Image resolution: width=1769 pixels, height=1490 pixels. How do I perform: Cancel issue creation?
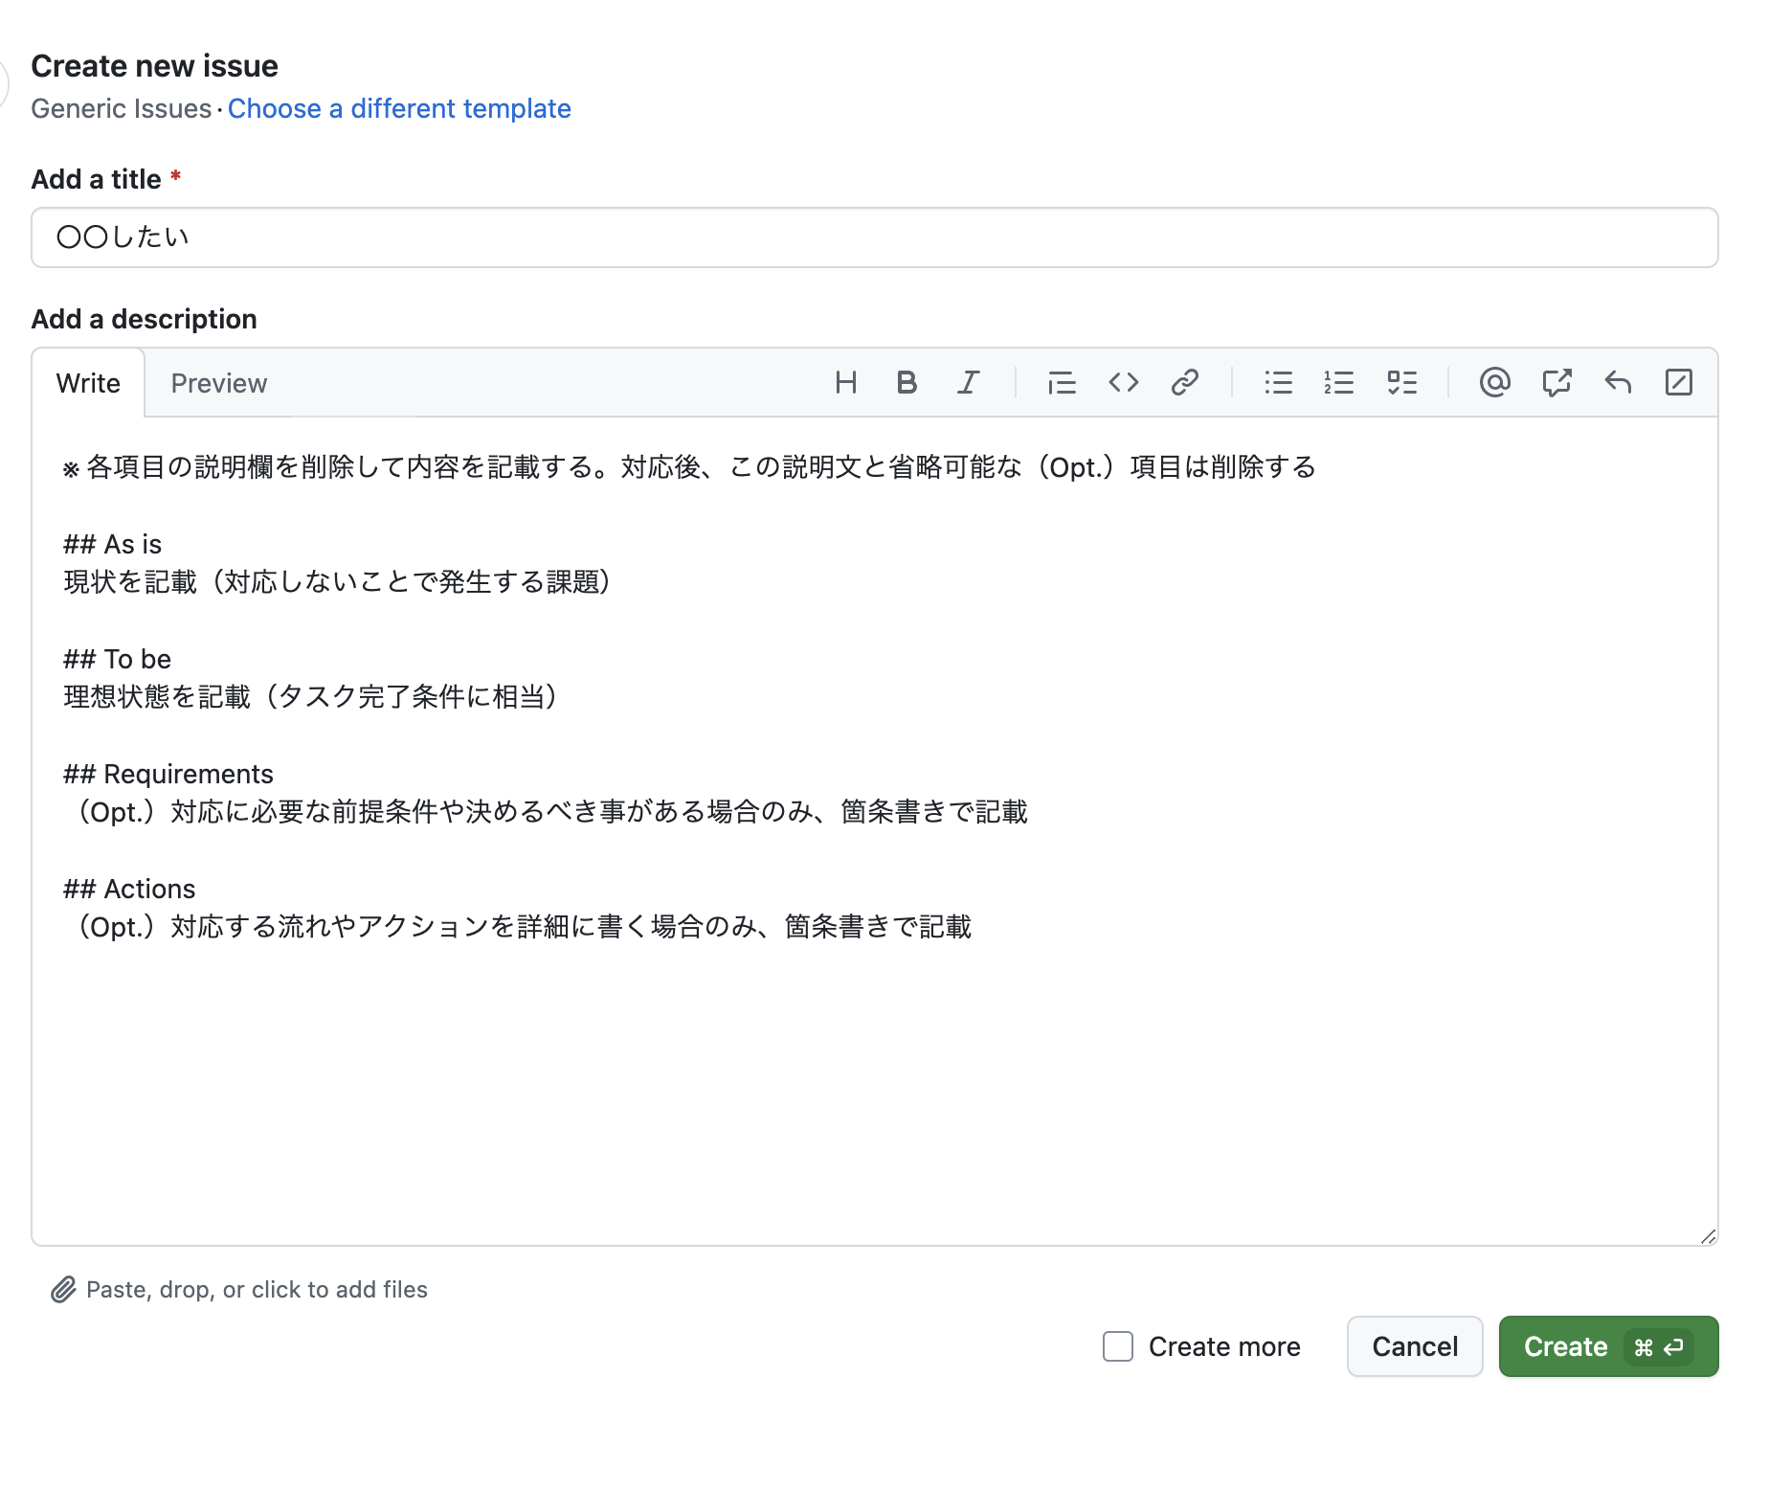click(x=1414, y=1346)
